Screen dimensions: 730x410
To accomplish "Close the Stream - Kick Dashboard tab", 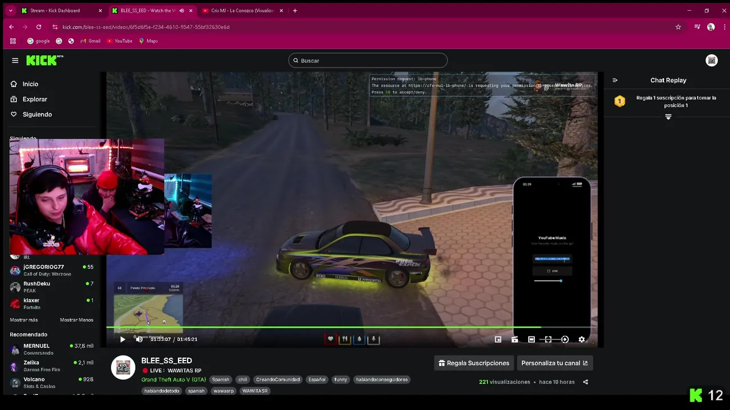I will coord(100,10).
